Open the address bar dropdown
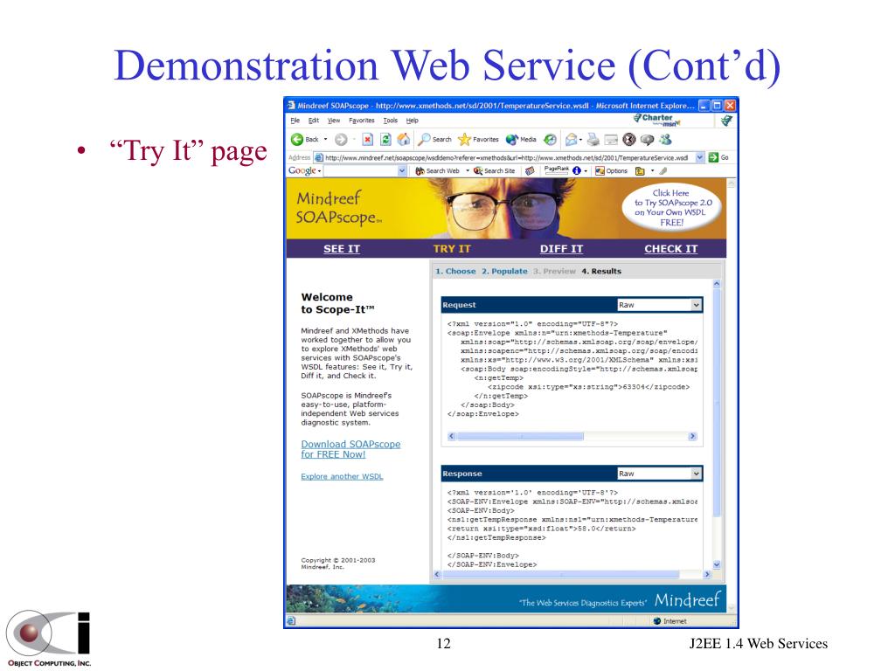Viewport: 895px width, 671px height. click(x=700, y=157)
